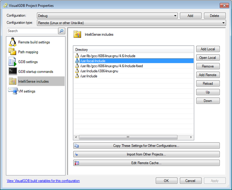Image resolution: width=232 pixels, height=190 pixels.
Task: Select GDB settings page
Action: pos(28,62)
